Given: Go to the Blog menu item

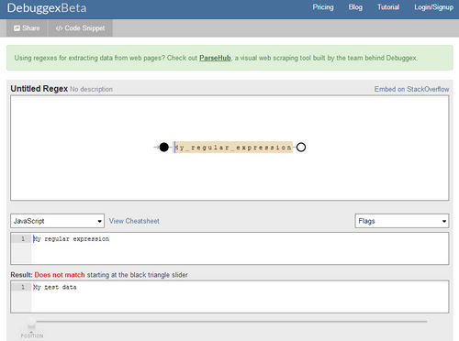Looking at the screenshot, I should pos(355,7).
